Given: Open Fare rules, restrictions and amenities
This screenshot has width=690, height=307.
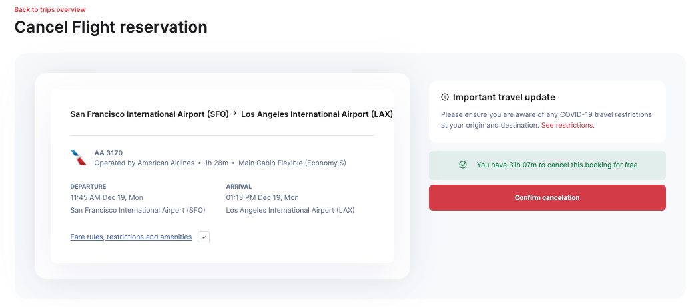Looking at the screenshot, I should [x=131, y=237].
